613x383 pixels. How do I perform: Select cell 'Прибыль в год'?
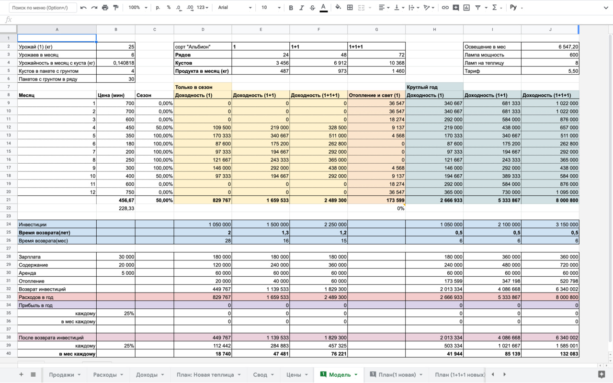(x=57, y=305)
